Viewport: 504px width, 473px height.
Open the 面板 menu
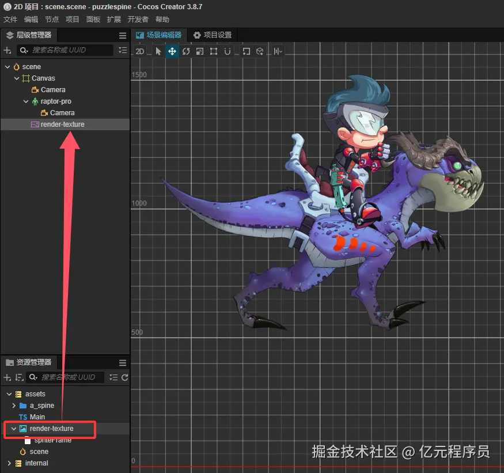click(93, 19)
